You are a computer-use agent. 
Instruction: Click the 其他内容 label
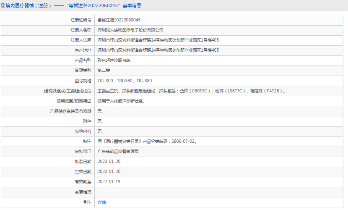point(83,131)
